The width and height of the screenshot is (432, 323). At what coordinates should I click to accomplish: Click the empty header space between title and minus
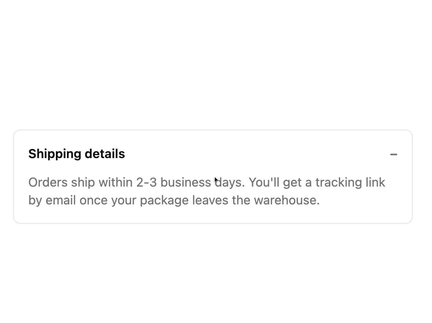pos(257,154)
